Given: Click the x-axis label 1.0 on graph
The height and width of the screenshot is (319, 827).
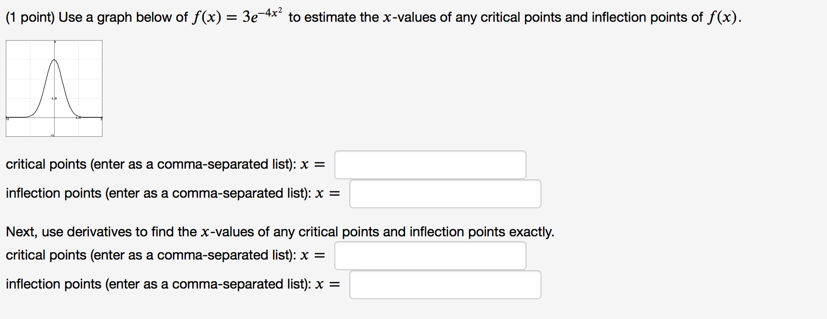Looking at the screenshot, I should [x=79, y=117].
